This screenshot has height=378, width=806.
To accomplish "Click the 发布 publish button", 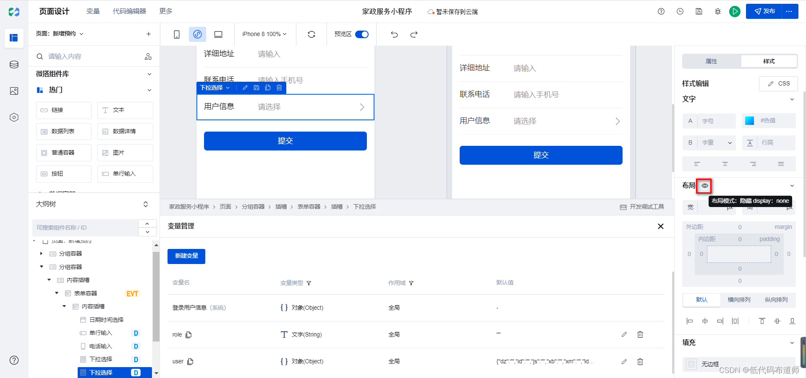I will pos(764,11).
